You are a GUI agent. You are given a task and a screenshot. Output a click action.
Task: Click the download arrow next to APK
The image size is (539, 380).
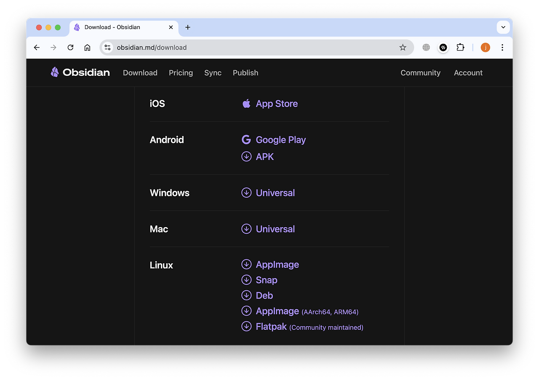click(246, 156)
